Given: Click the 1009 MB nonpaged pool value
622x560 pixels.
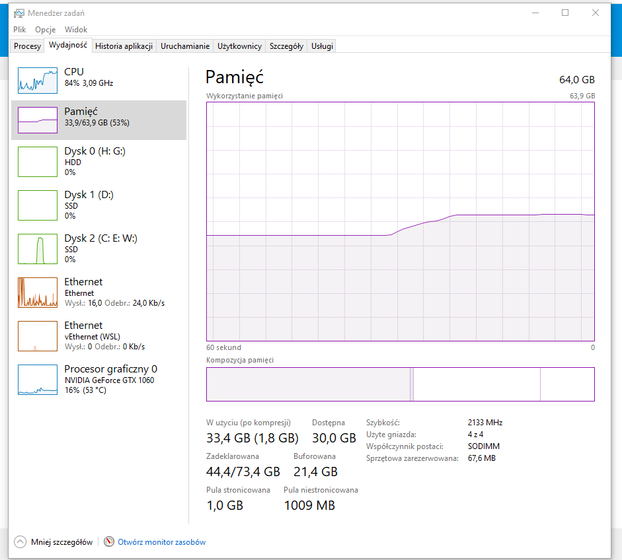Looking at the screenshot, I should 309,505.
